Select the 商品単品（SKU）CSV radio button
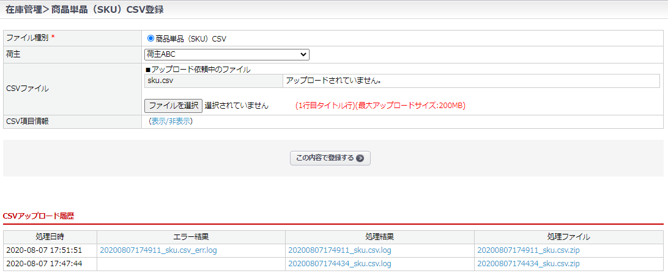The height and width of the screenshot is (276, 668). click(x=150, y=38)
